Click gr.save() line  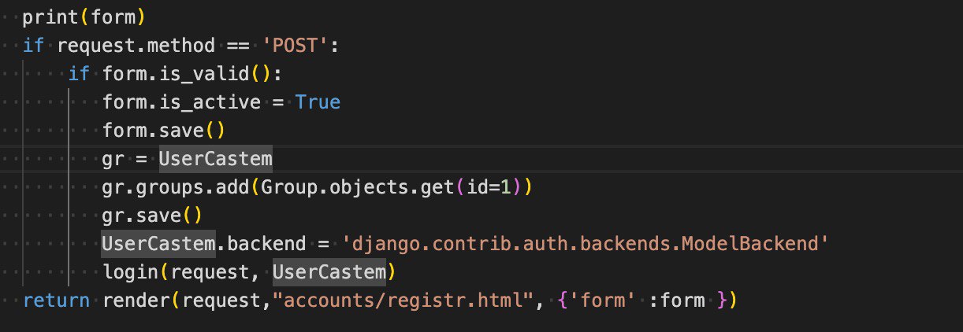[152, 216]
